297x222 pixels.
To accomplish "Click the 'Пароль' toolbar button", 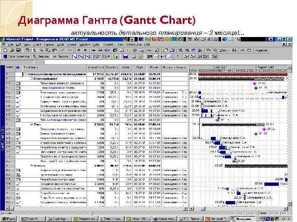I will pyautogui.click(x=61, y=56).
